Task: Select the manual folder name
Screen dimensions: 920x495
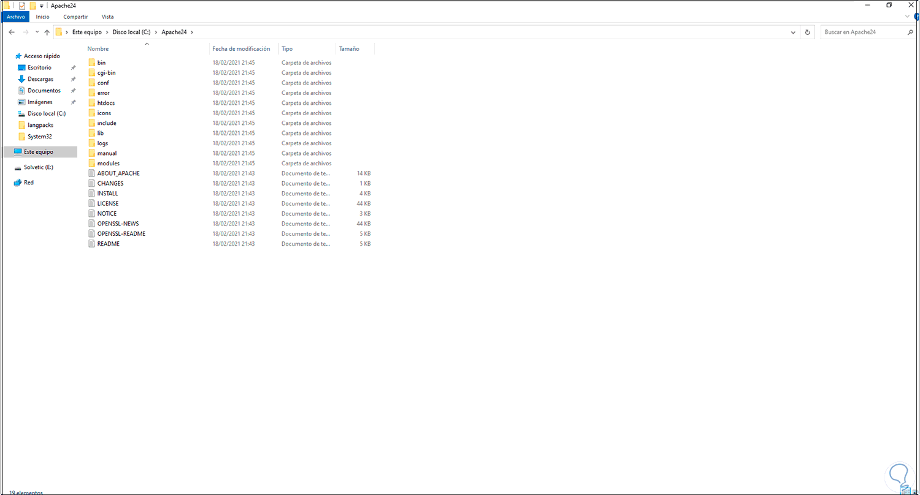Action: 107,153
